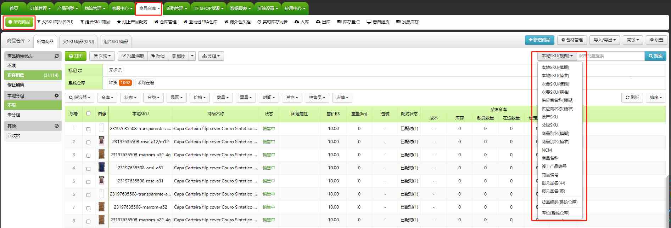
Task: Click the gear icon beside 本地分组
Action: pyautogui.click(x=56, y=96)
